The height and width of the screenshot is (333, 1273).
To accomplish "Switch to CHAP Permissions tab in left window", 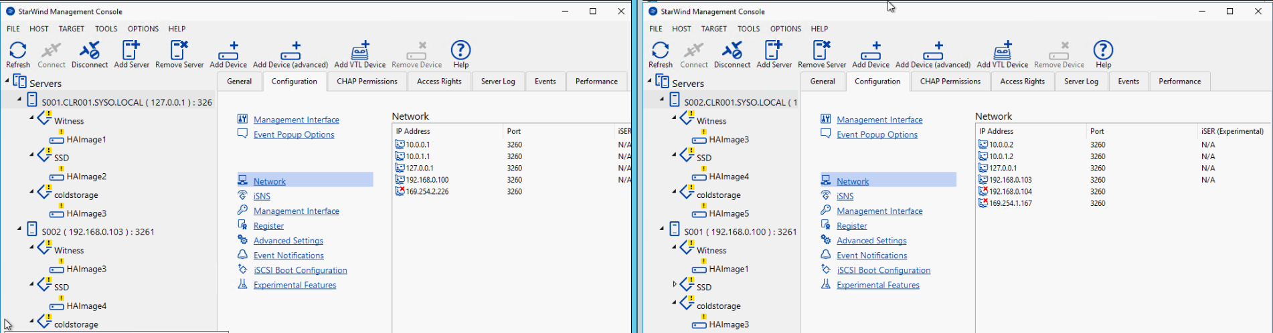I will [367, 82].
